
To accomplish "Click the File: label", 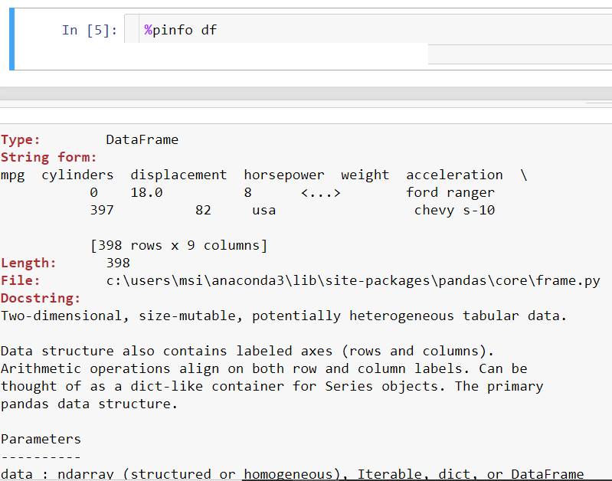I will (20, 281).
